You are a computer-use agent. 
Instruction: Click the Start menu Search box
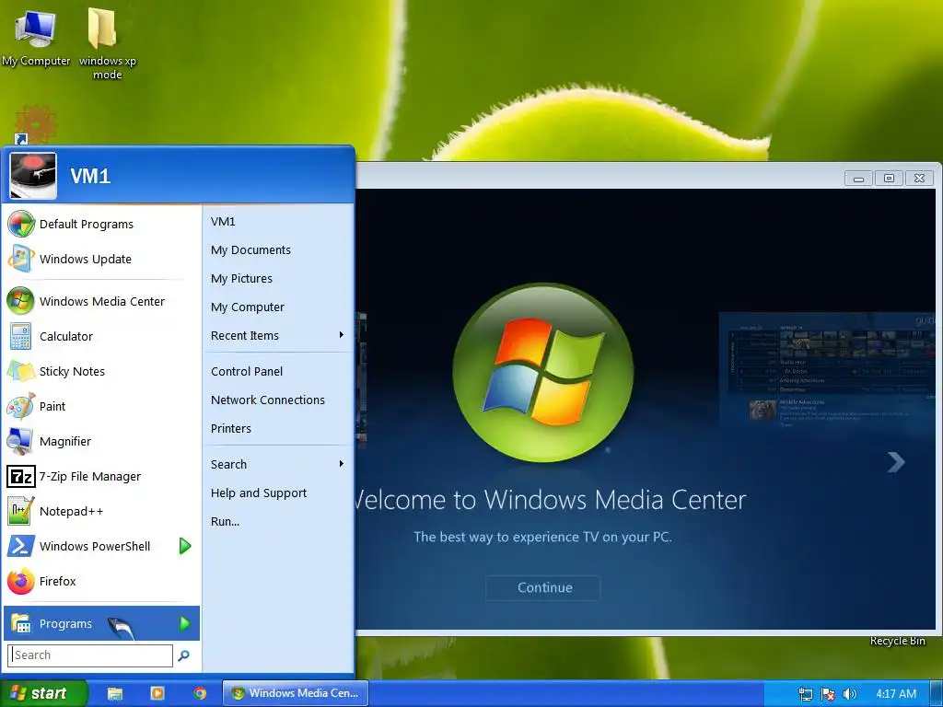click(x=90, y=655)
